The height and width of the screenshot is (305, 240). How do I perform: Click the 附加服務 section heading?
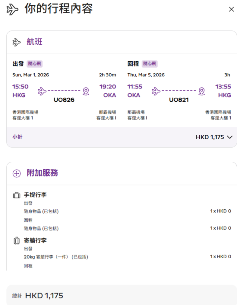tap(42, 173)
